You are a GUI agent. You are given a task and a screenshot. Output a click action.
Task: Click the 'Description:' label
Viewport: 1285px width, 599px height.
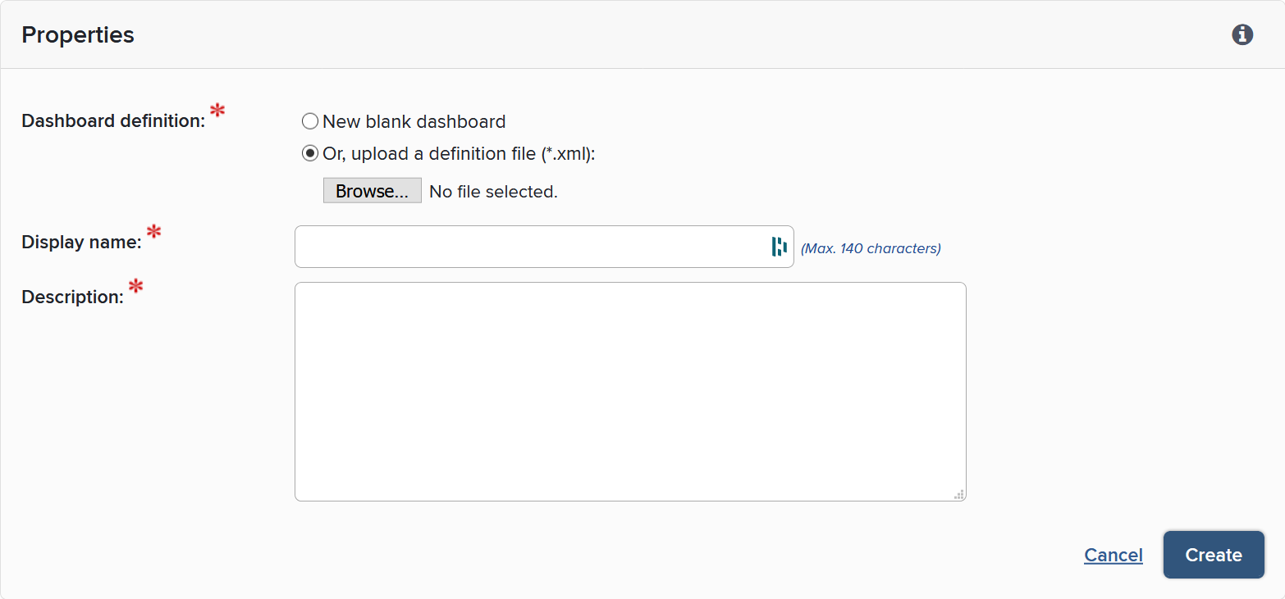pos(72,297)
